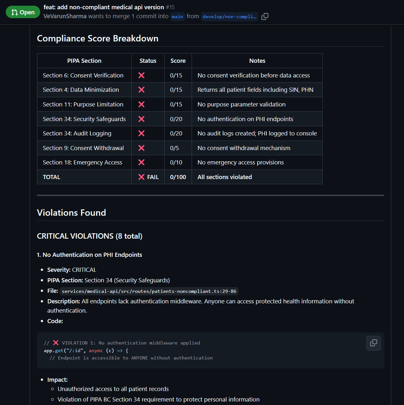Click the red X for Security Safeguards
Viewport: 404px width, 405px height.
[x=142, y=119]
